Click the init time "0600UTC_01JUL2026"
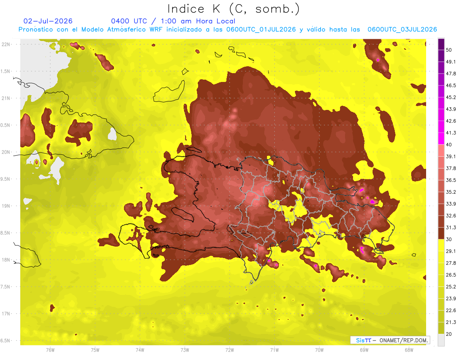Viewport: 459px width, 355px height. coord(261,29)
